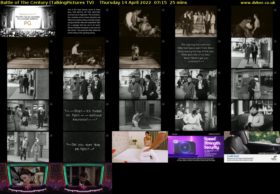
Task: Select cinema screen thumbnail with sleeping woman
Action: 28,178
